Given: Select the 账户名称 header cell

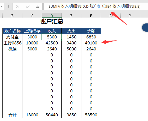Looking at the screenshot, I should (12, 31).
